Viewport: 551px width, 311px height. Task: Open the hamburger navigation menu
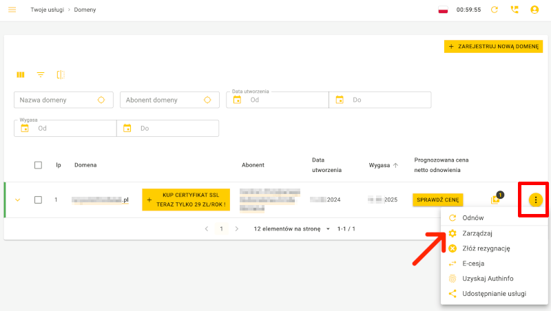click(12, 10)
